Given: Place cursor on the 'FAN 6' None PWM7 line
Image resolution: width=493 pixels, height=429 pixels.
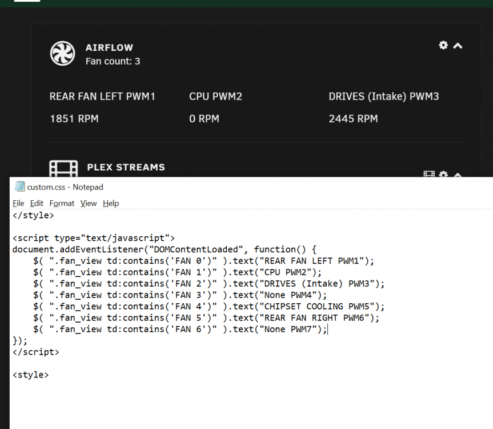Looking at the screenshot, I should [180, 329].
